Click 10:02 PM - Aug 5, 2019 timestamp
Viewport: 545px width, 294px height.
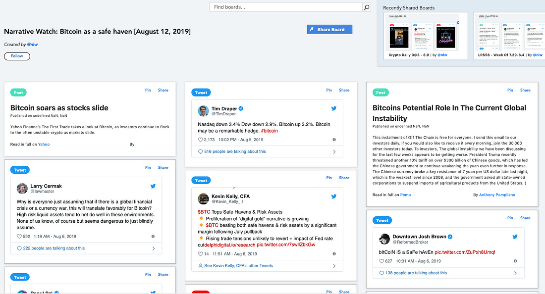241,140
